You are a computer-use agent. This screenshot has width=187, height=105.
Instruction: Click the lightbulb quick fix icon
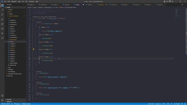click(34, 49)
